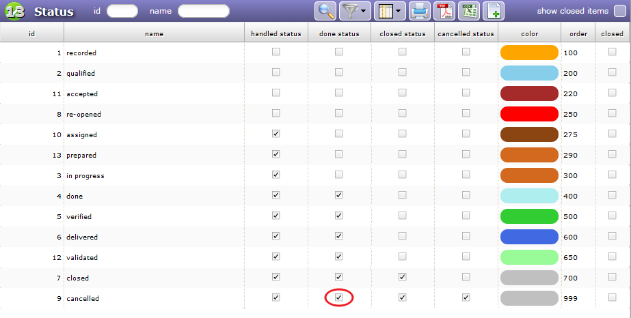Click the order value 400

pyautogui.click(x=570, y=197)
